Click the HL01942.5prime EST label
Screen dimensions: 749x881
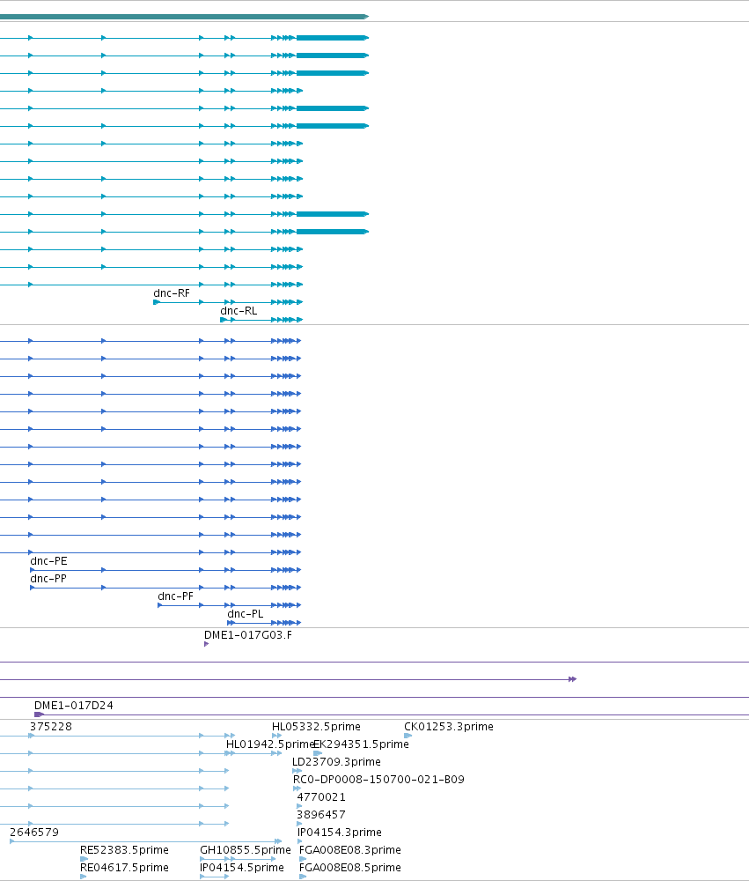[x=270, y=744]
